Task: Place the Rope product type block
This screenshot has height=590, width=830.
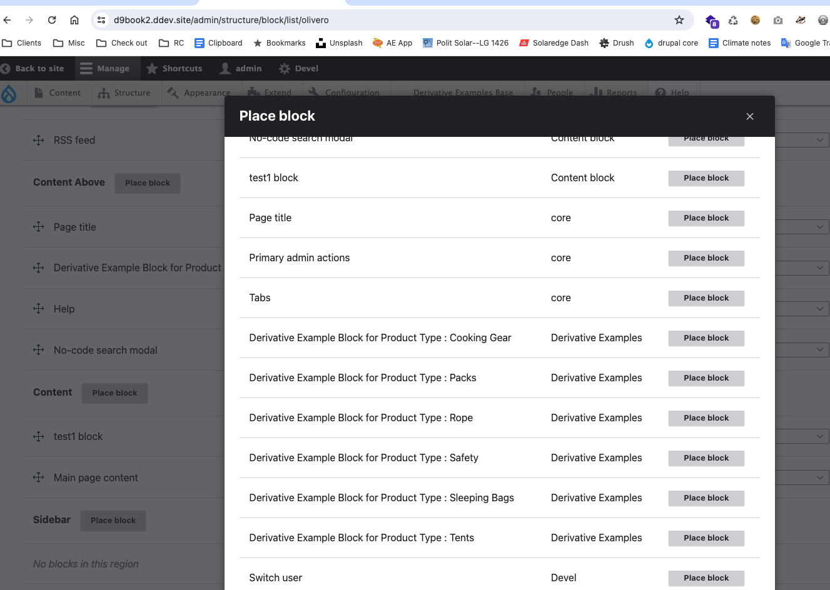Action: coord(706,418)
